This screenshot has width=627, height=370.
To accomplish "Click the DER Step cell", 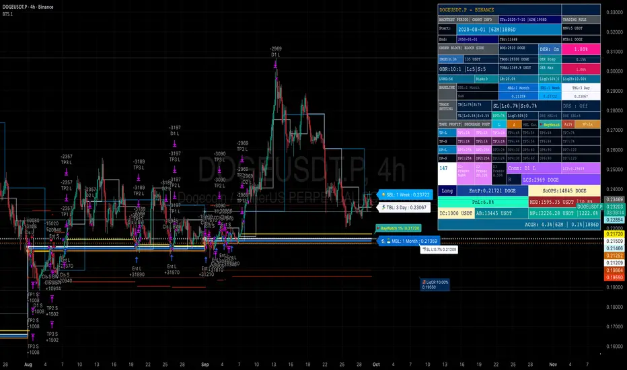I will click(x=550, y=59).
